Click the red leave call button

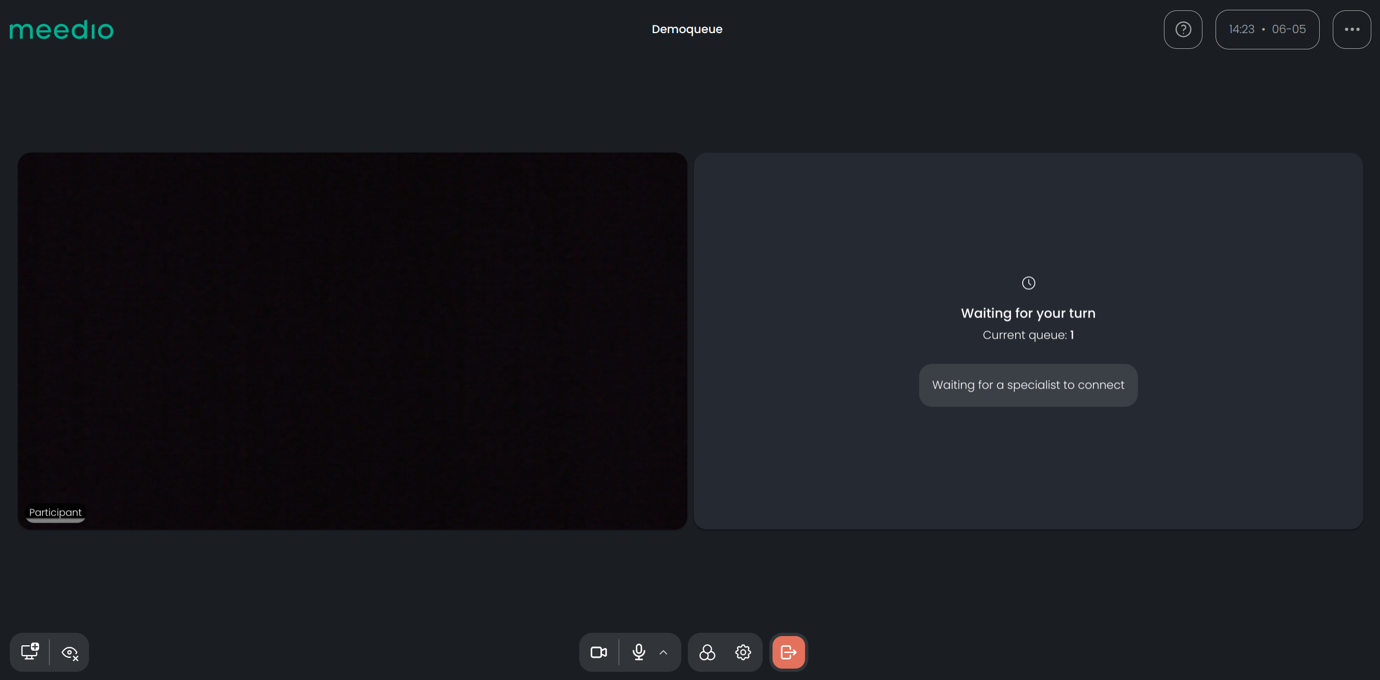click(788, 652)
